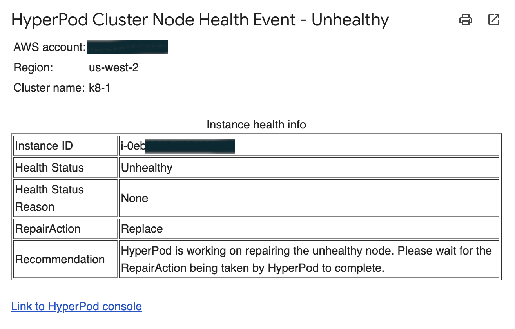Click the k8-1 cluster name value

(x=100, y=88)
